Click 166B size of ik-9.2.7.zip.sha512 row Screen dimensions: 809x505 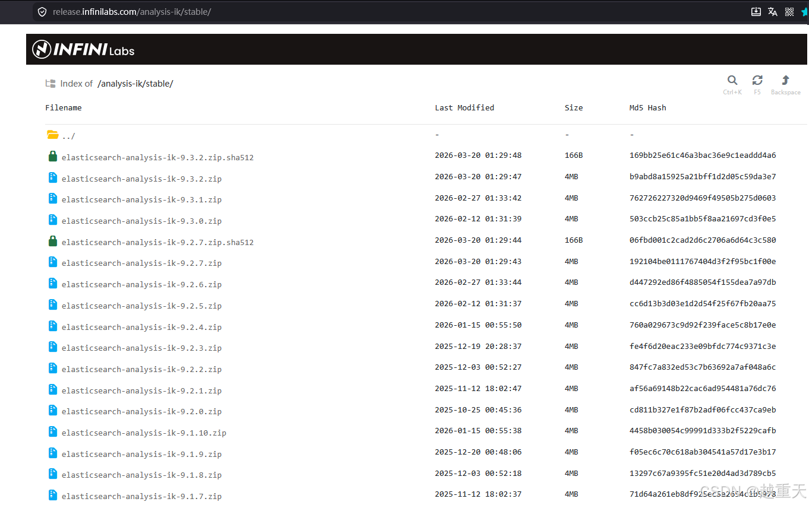click(x=574, y=240)
